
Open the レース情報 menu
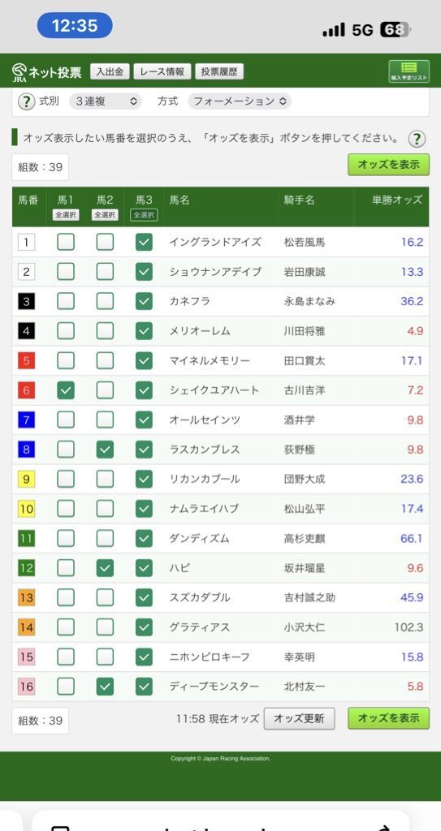162,71
